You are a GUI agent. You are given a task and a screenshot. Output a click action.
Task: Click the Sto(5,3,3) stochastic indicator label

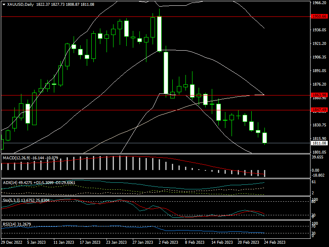[x=12, y=200]
